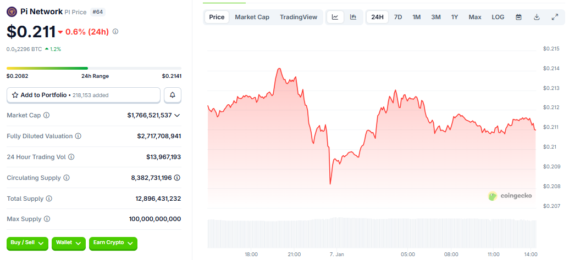Viewport: 569px width, 260px height.
Task: Expand chart to fullscreen
Action: point(555,17)
